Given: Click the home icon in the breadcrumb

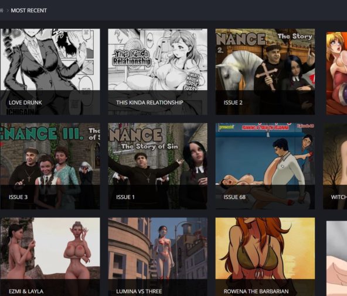Looking at the screenshot, I should [x=1, y=11].
